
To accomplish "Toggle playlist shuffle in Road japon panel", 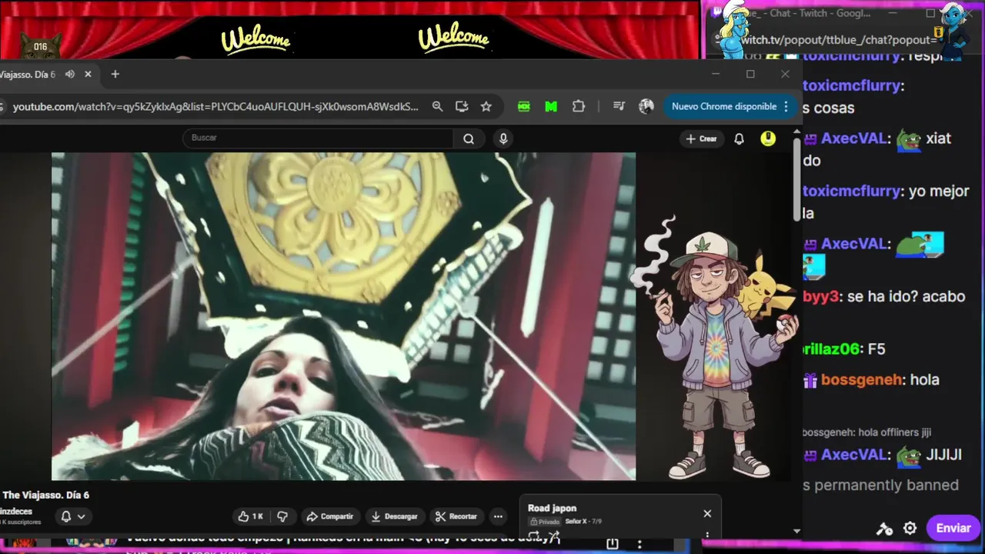I will pyautogui.click(x=554, y=536).
